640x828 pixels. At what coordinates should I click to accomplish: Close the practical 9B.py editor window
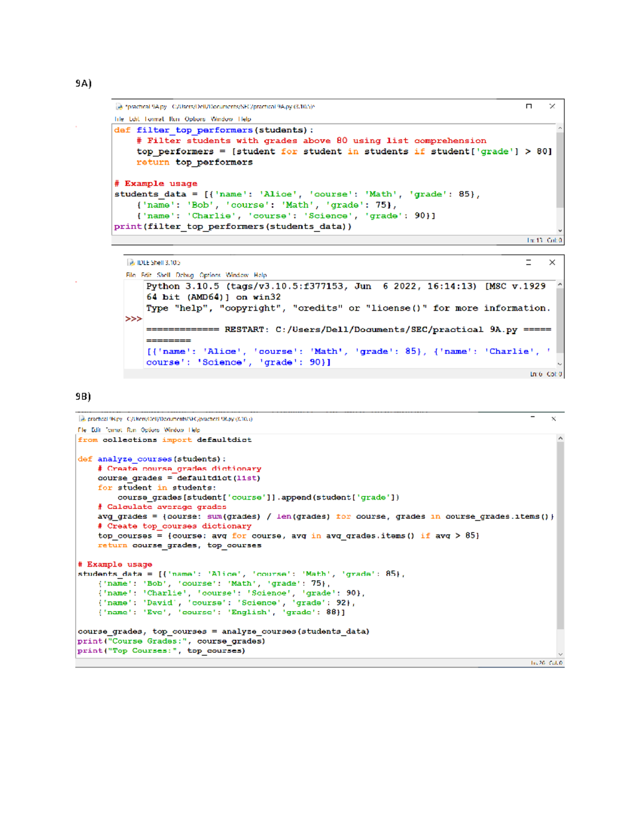click(x=554, y=419)
